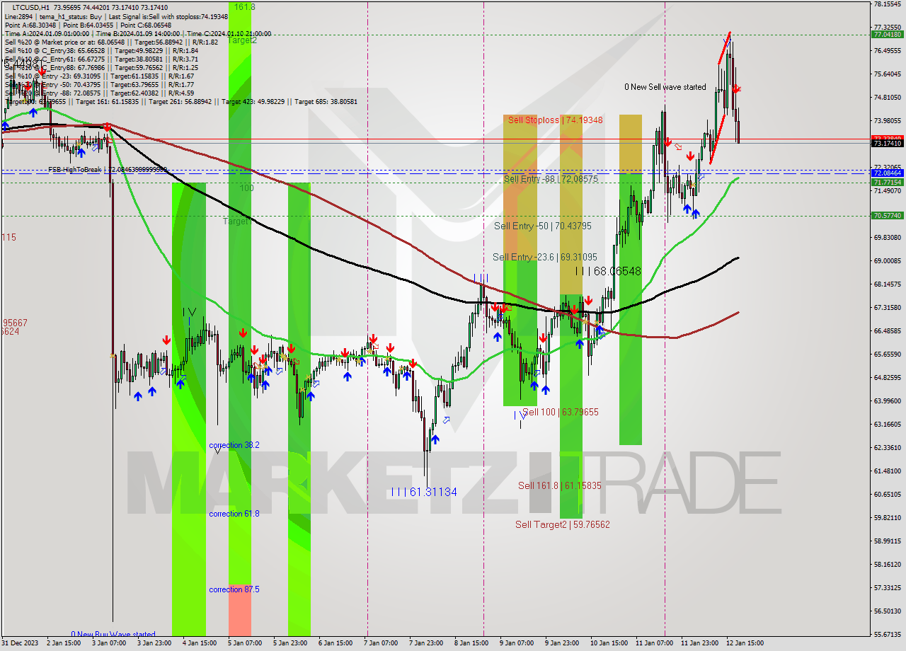Click the green 70.57740 price tag
906x651 pixels.
(x=887, y=215)
